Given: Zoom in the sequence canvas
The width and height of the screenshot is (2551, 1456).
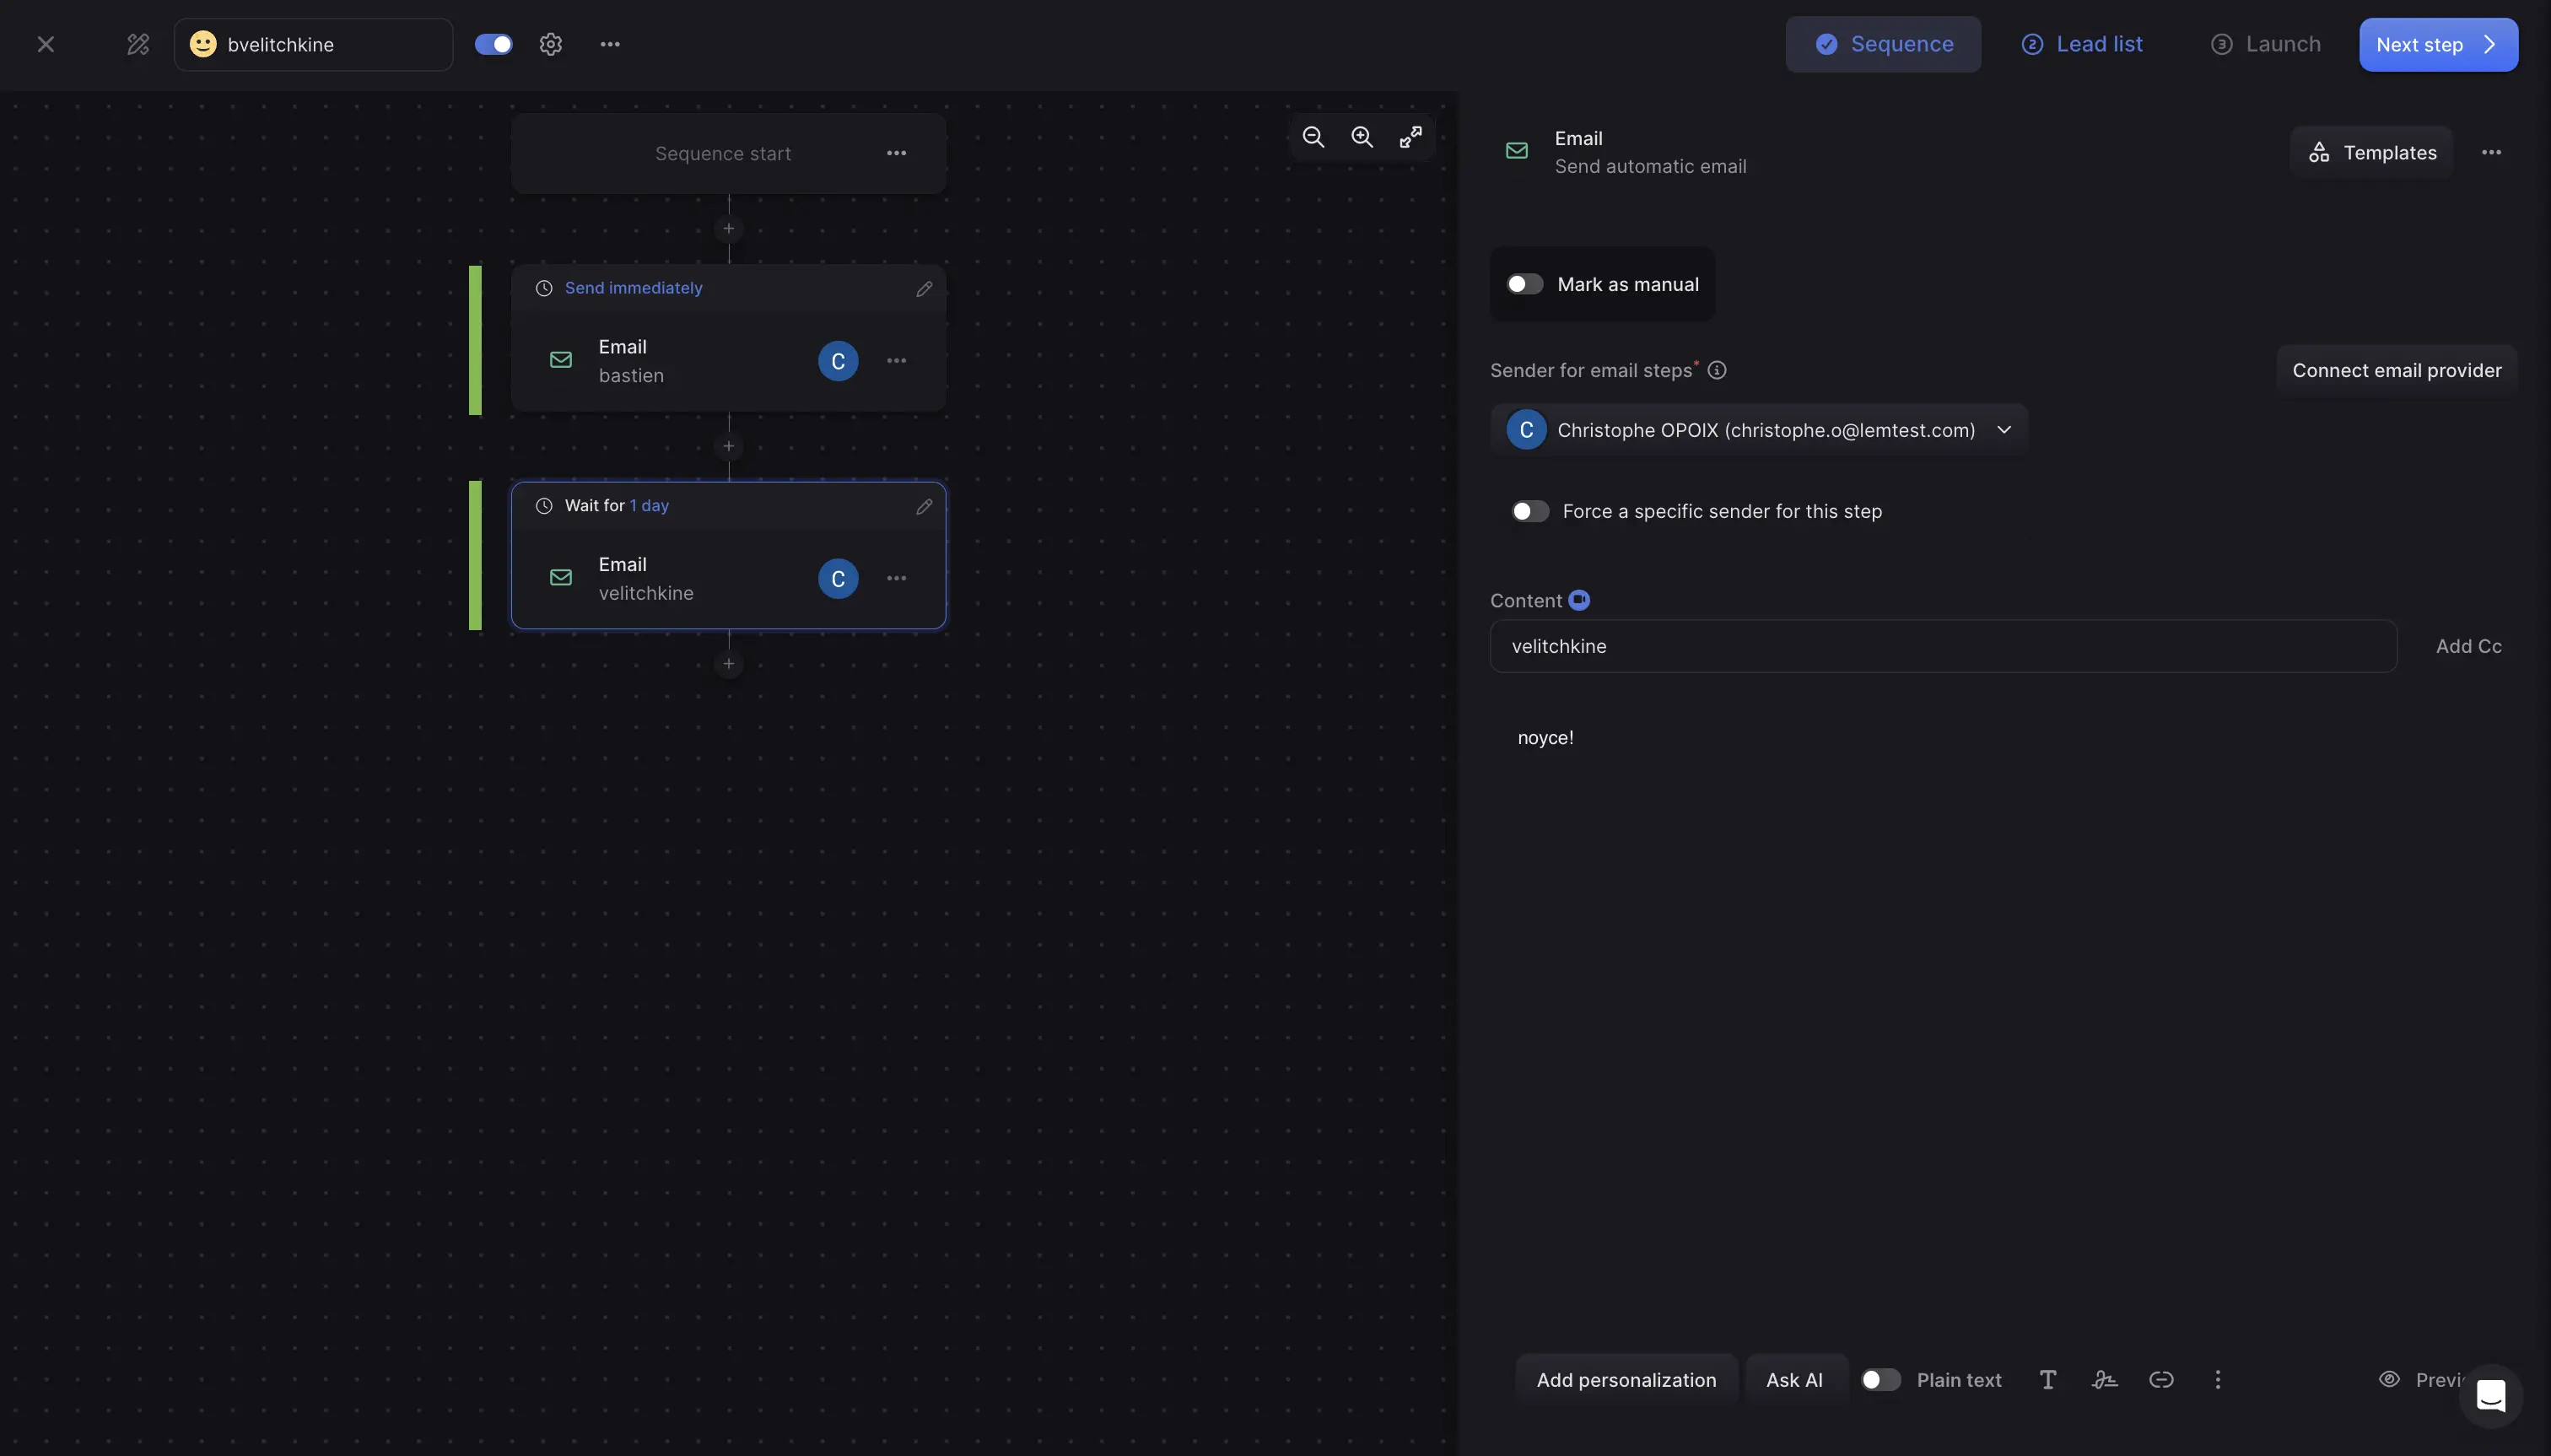Looking at the screenshot, I should [x=1362, y=137].
